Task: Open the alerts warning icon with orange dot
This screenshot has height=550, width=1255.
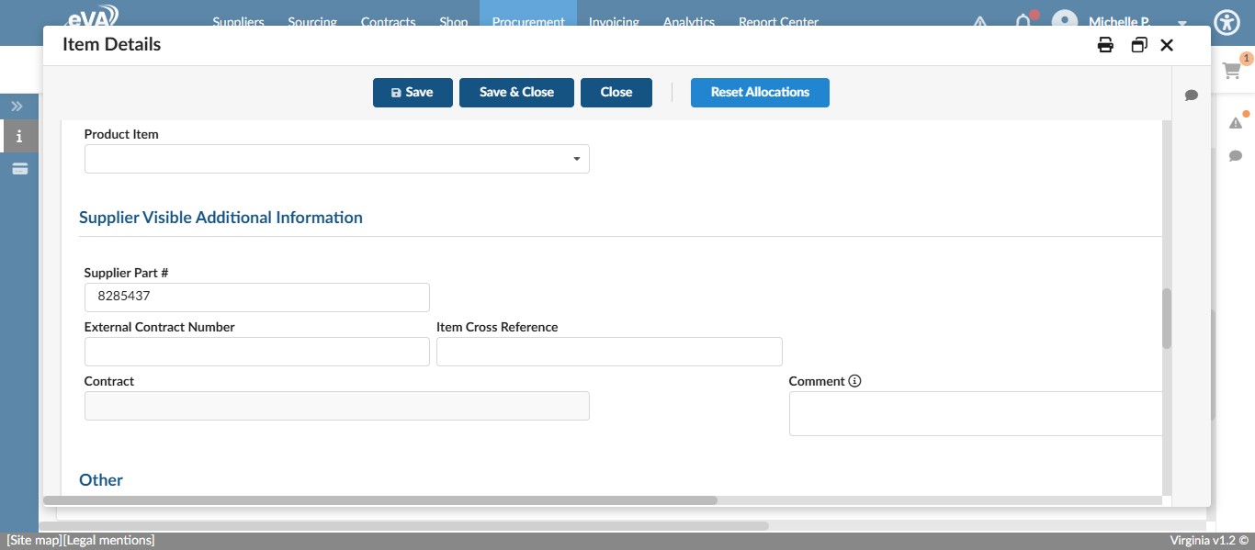Action: 1236,121
